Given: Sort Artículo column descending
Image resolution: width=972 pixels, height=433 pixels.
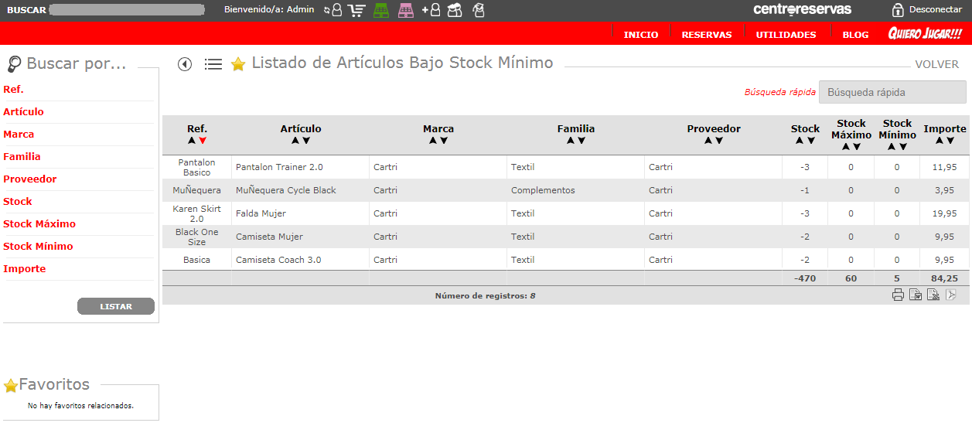Looking at the screenshot, I should 306,141.
